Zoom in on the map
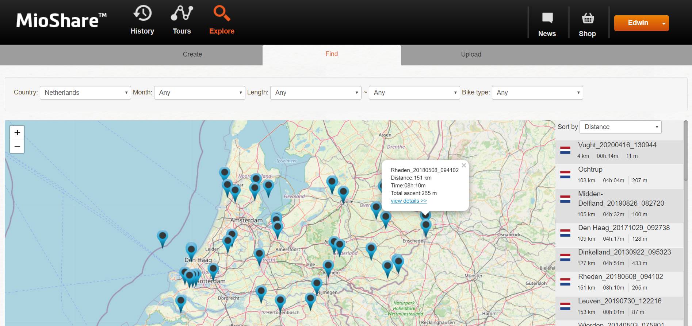Image resolution: width=692 pixels, height=326 pixels. [x=17, y=133]
